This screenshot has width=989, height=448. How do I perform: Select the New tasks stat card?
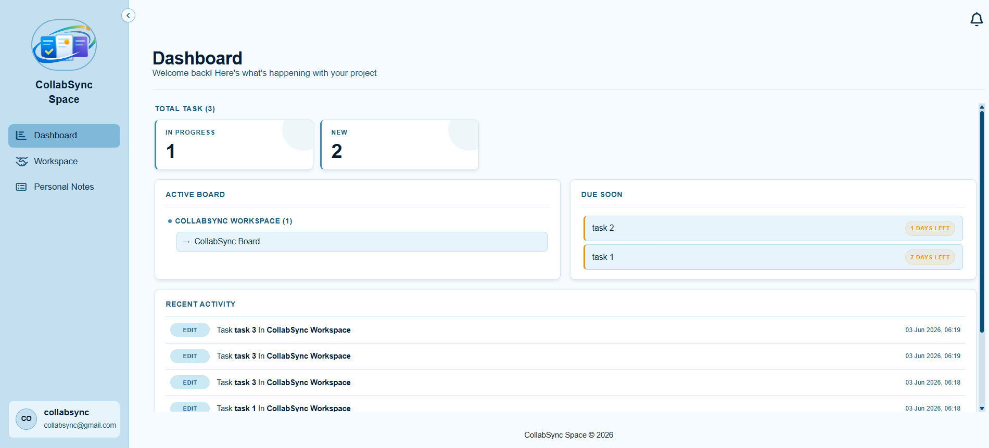(400, 144)
